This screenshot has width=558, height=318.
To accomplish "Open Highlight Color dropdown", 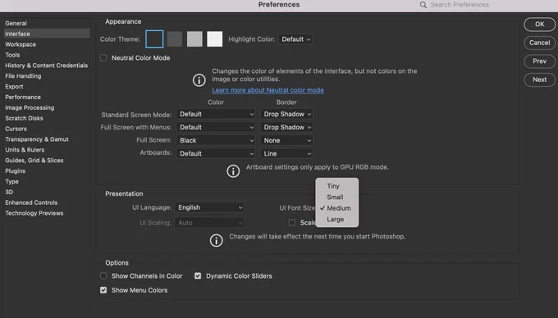I will [295, 39].
